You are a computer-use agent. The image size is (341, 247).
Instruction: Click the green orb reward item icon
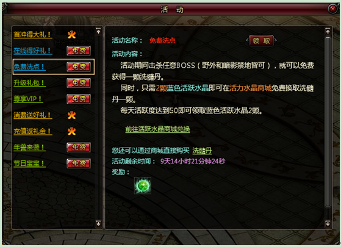[143, 185]
